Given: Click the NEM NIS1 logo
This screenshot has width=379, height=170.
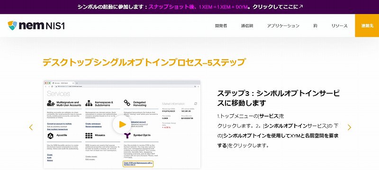Looking at the screenshot, I should click(36, 25).
